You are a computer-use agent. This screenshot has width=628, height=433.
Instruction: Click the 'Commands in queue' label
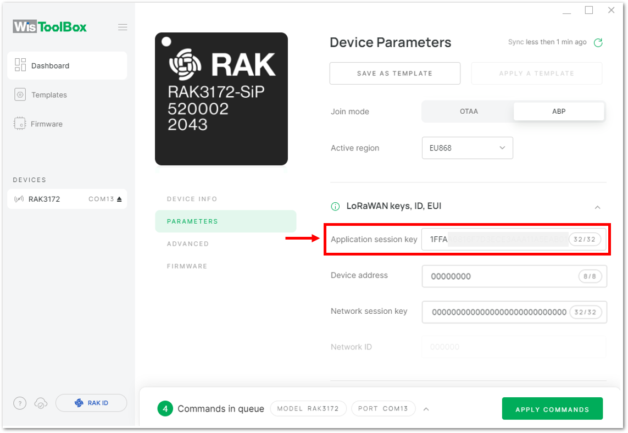[221, 409]
